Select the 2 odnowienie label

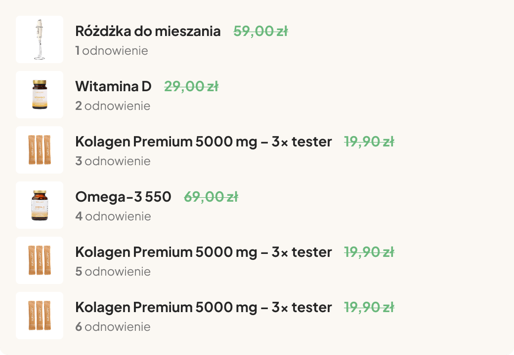click(x=113, y=106)
